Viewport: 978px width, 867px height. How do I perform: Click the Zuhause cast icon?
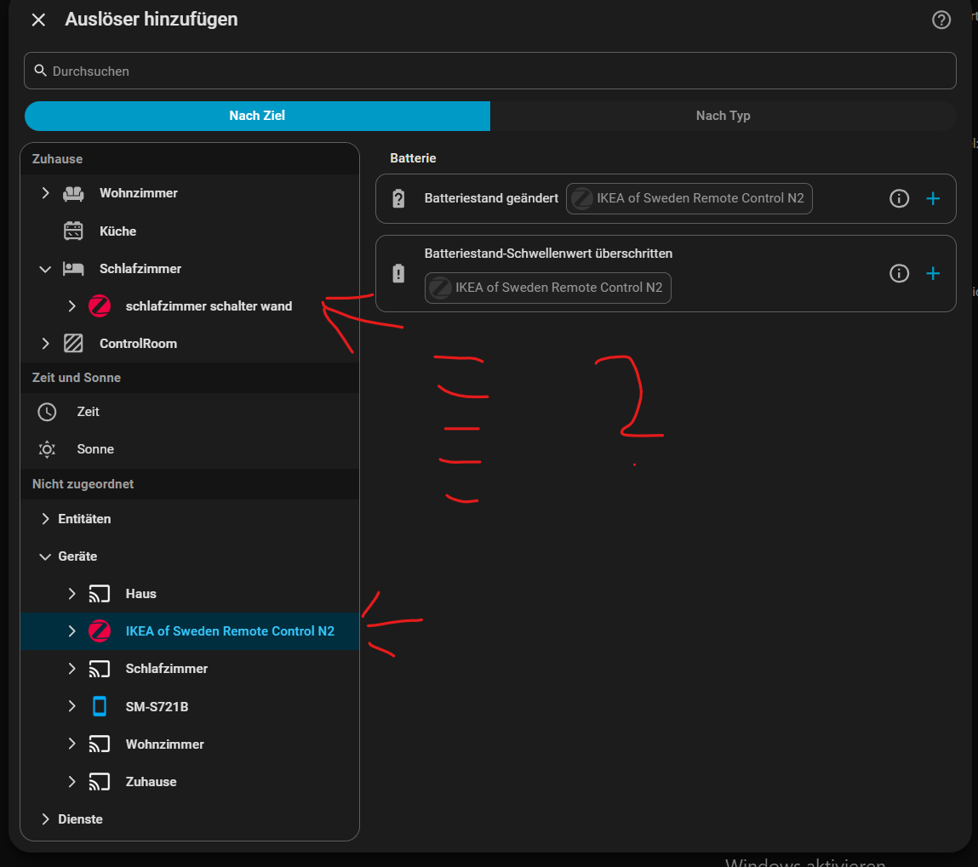(x=100, y=782)
